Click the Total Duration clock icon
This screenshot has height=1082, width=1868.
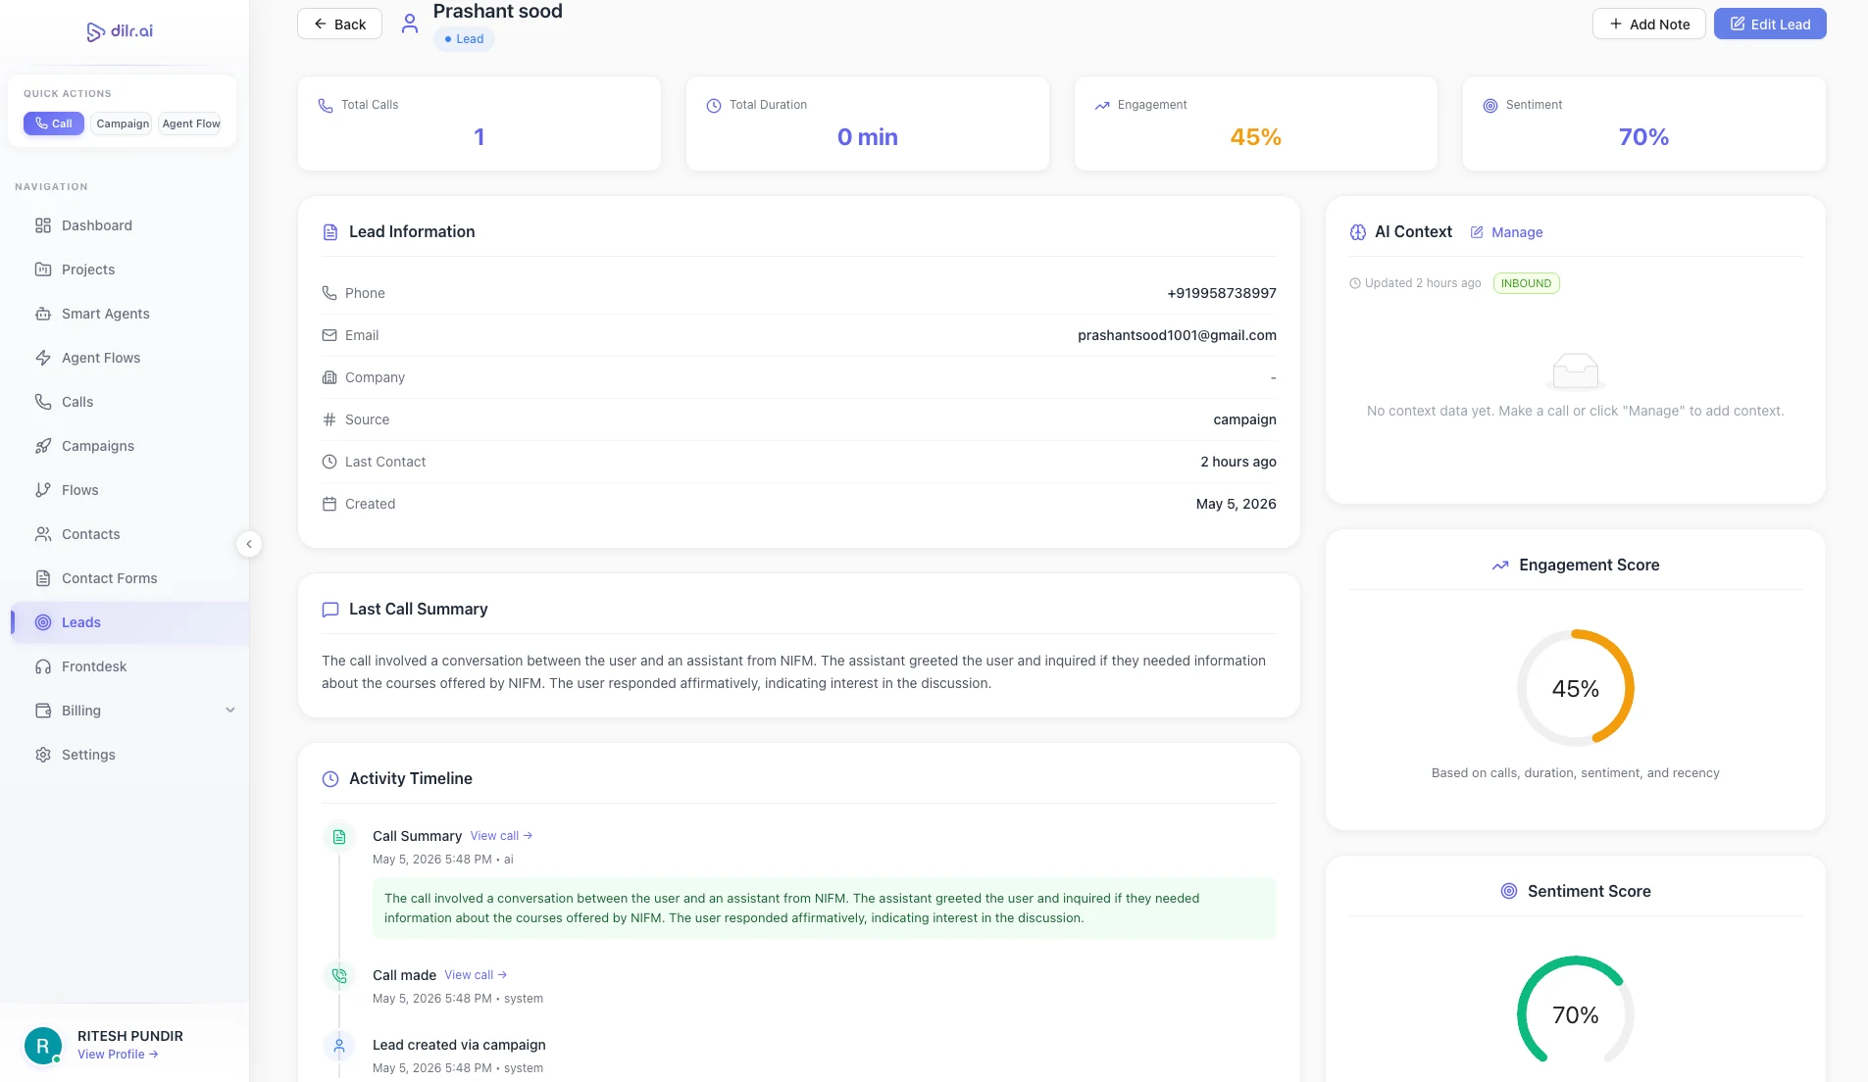714,105
